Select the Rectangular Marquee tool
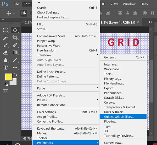The height and width of the screenshot is (145, 157). (5, 30)
